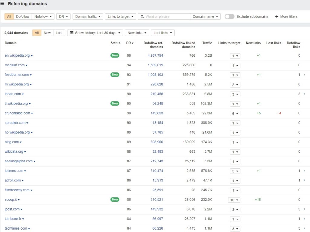The height and width of the screenshot is (232, 310).
Task: Expand links to target for ibtimes.com
Action: pyautogui.click(x=235, y=171)
